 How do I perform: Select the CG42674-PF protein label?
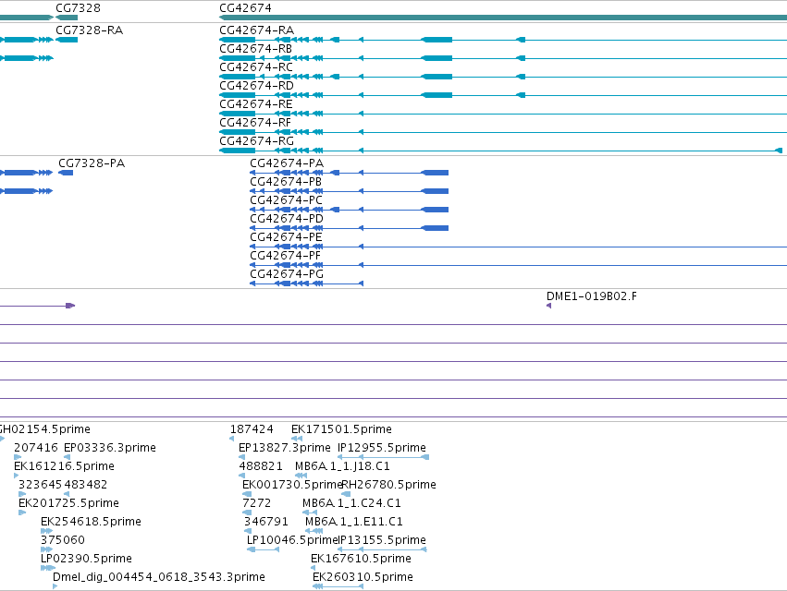(285, 256)
